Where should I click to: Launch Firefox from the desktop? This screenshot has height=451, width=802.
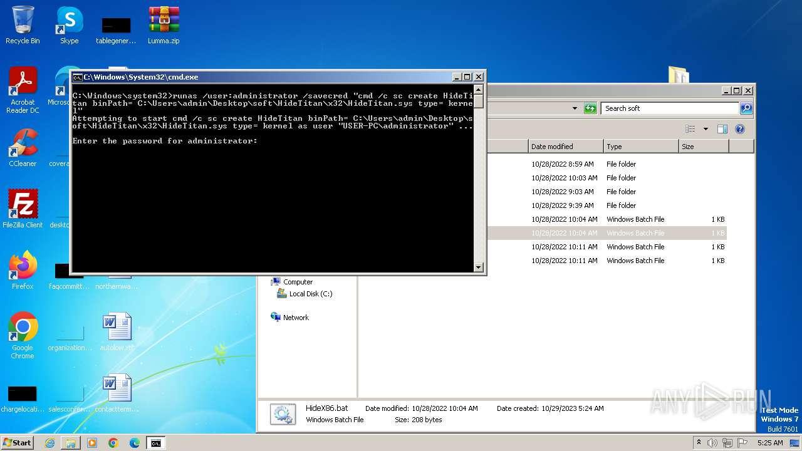[23, 271]
